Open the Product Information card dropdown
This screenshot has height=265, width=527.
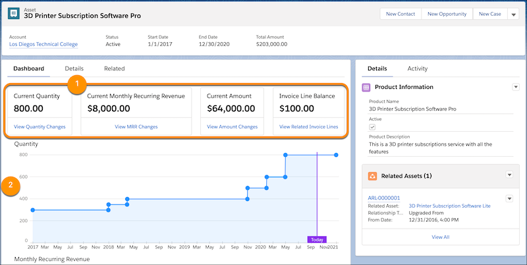516,87
